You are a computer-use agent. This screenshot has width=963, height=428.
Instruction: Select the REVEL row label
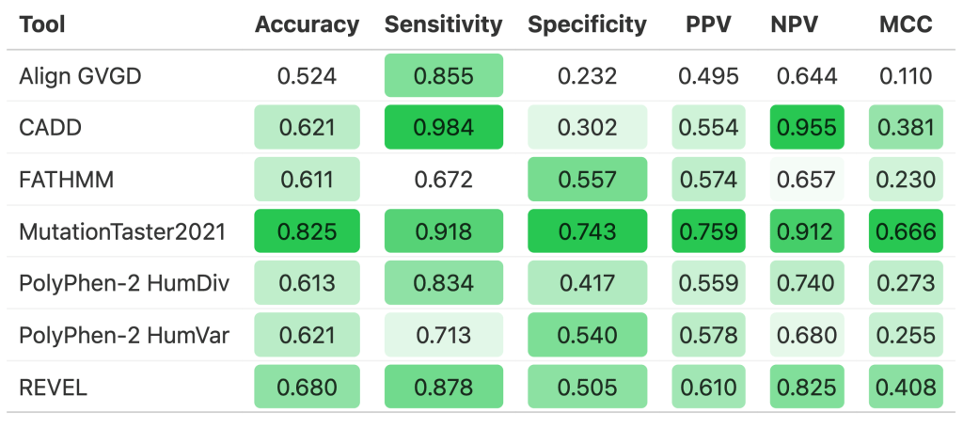(54, 387)
